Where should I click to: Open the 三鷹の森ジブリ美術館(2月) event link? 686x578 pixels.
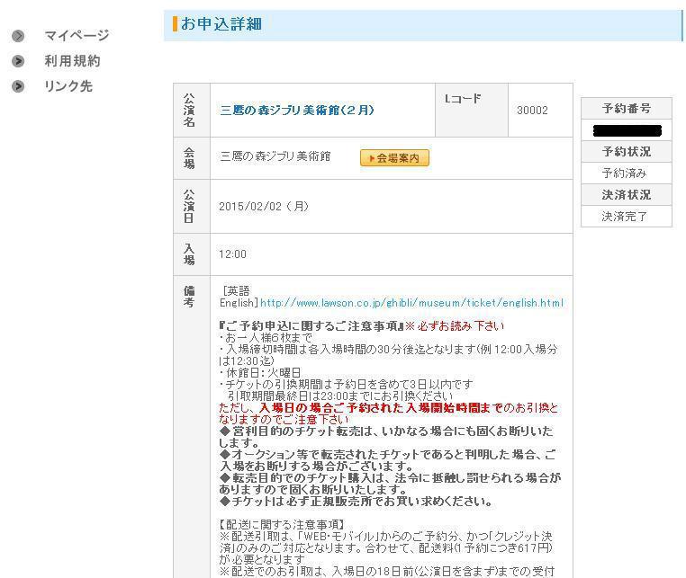[297, 110]
